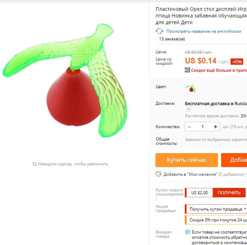Click the heart icon for Мои желания
The image size is (247, 245).
[x=159, y=174]
